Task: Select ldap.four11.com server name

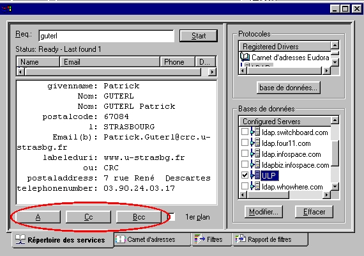Action: click(286, 143)
